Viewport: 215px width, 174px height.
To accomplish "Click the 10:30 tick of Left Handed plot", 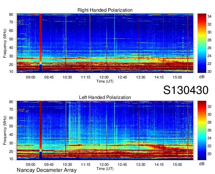I will [x=67, y=165].
